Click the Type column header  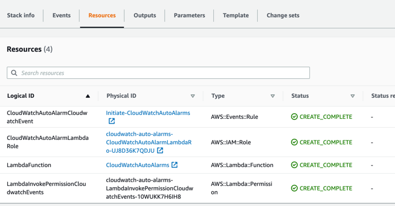pyautogui.click(x=218, y=96)
